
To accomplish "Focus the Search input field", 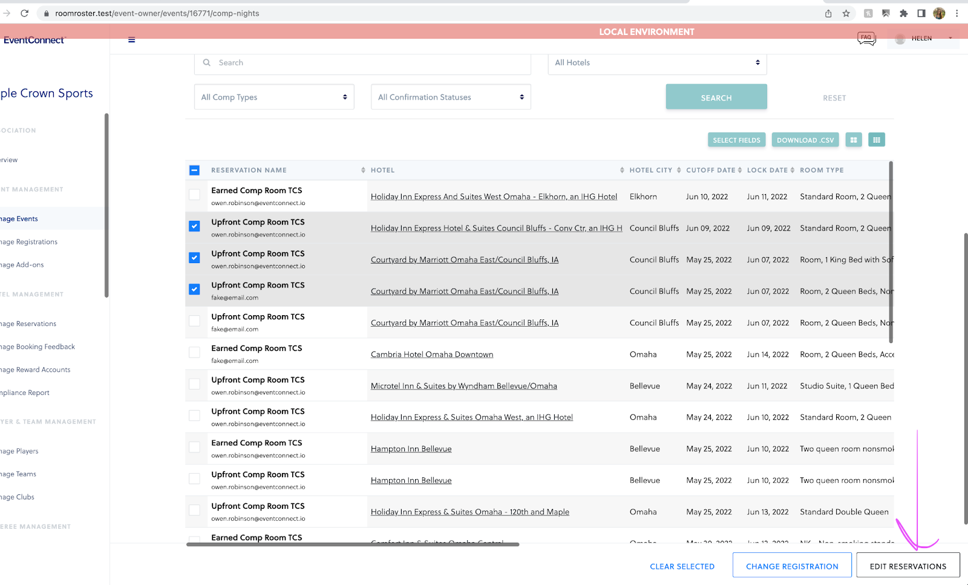I will (x=362, y=63).
